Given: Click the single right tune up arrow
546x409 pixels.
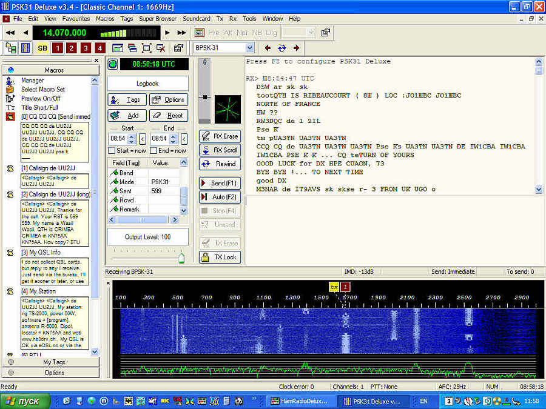Looking at the screenshot, I should point(167,33).
